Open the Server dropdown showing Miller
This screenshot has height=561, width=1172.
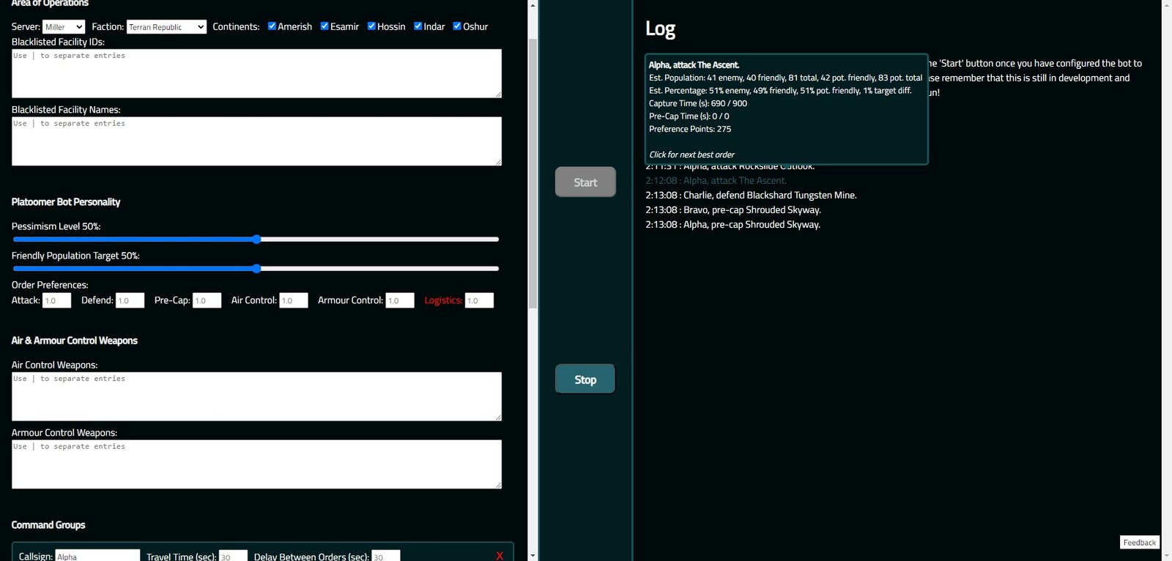(x=64, y=27)
